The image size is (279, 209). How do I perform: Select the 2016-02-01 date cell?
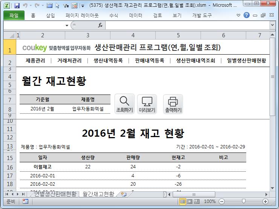coord(43,176)
